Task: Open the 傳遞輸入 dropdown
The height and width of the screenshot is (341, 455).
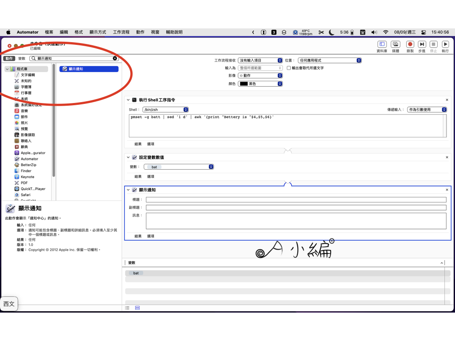Action: click(427, 110)
